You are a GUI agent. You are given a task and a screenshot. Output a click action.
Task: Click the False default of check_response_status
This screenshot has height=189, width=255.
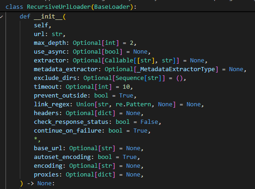149,122
